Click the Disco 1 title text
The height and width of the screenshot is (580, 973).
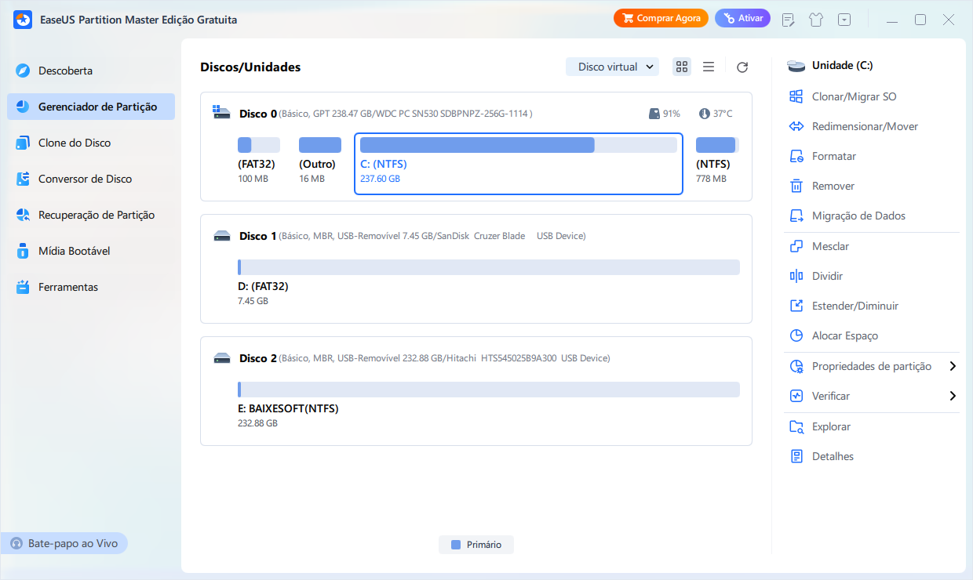pos(258,236)
